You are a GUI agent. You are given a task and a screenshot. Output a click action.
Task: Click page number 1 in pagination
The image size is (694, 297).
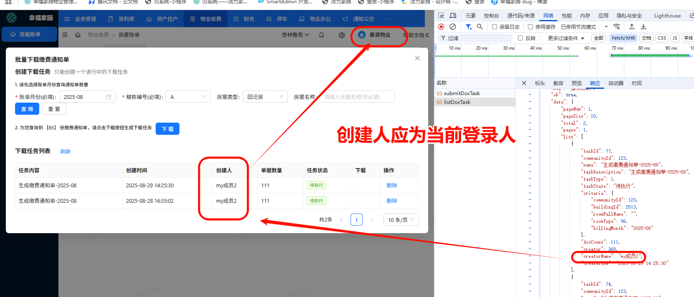[x=356, y=220]
